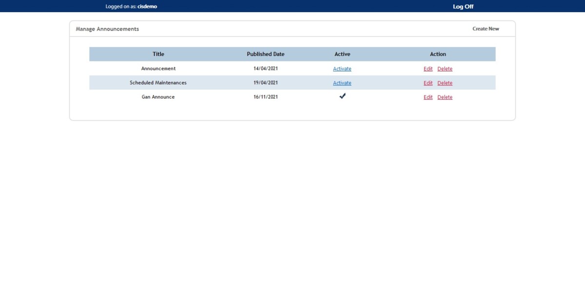Click the active checkmark for Gan Announce
Image resolution: width=585 pixels, height=292 pixels.
pos(342,96)
